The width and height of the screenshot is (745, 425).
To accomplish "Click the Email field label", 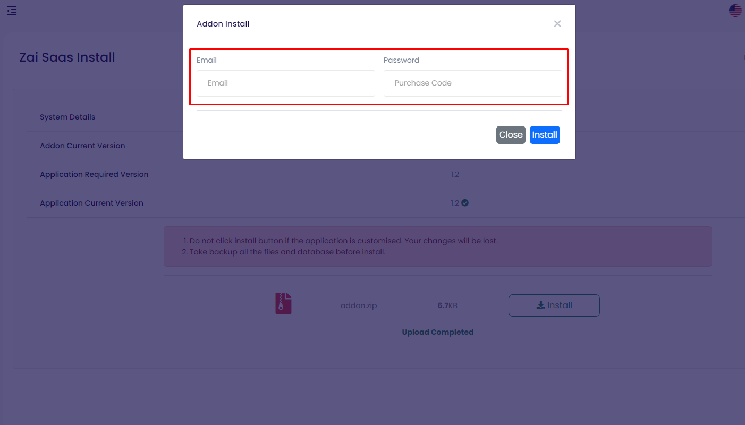I will [207, 60].
